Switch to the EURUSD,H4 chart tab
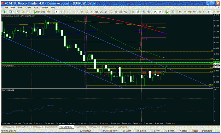 coord(52,127)
